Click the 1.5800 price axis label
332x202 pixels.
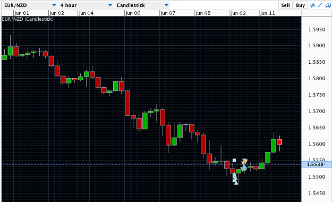tap(317, 79)
